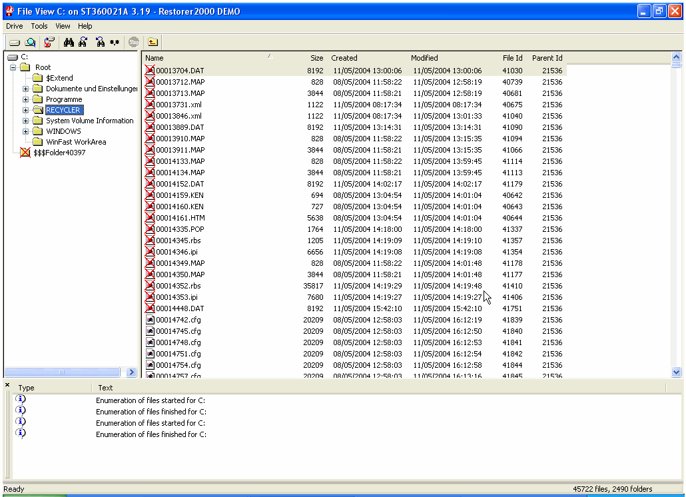Click the RECYCLER open folder icon
Image resolution: width=686 pixels, height=497 pixels.
point(38,110)
